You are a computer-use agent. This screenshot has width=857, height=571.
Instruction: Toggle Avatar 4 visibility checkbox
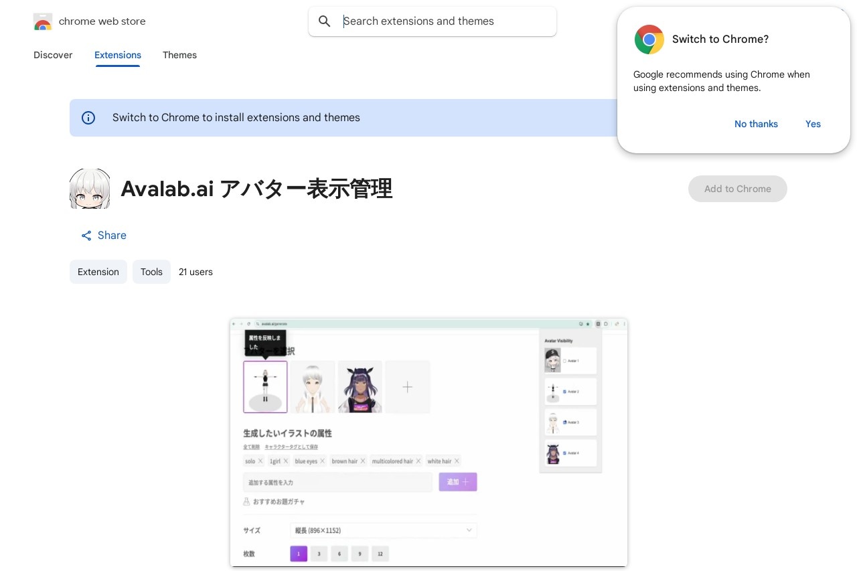(x=564, y=453)
